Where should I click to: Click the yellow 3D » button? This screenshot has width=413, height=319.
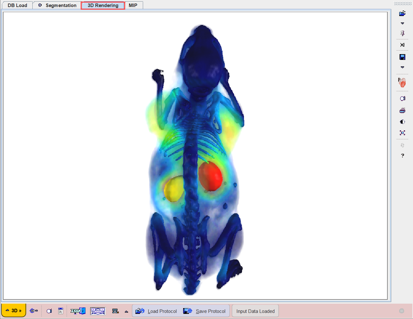13,310
